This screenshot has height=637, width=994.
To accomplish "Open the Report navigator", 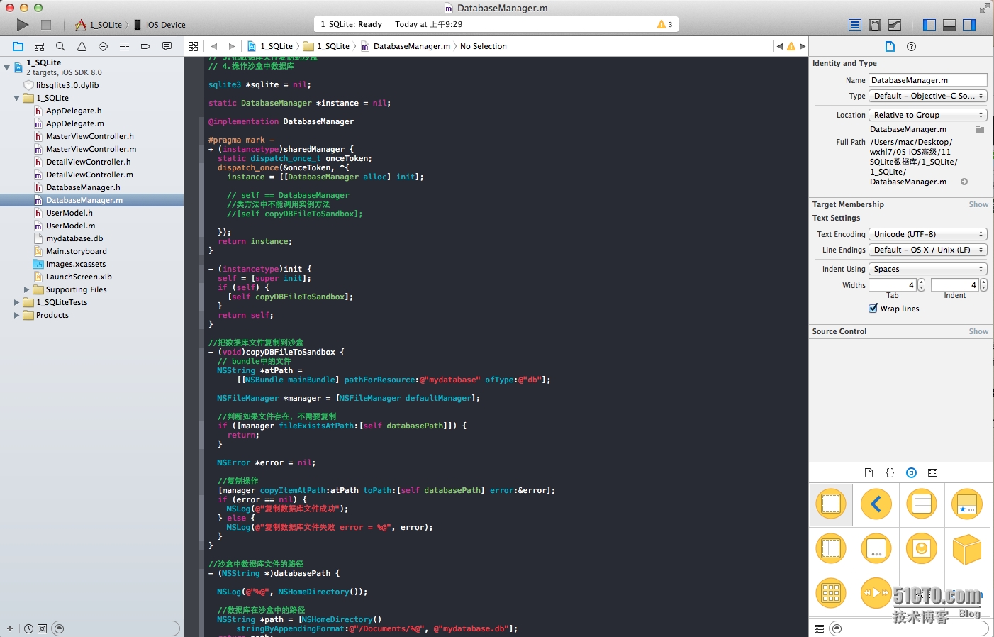I will pos(167,46).
